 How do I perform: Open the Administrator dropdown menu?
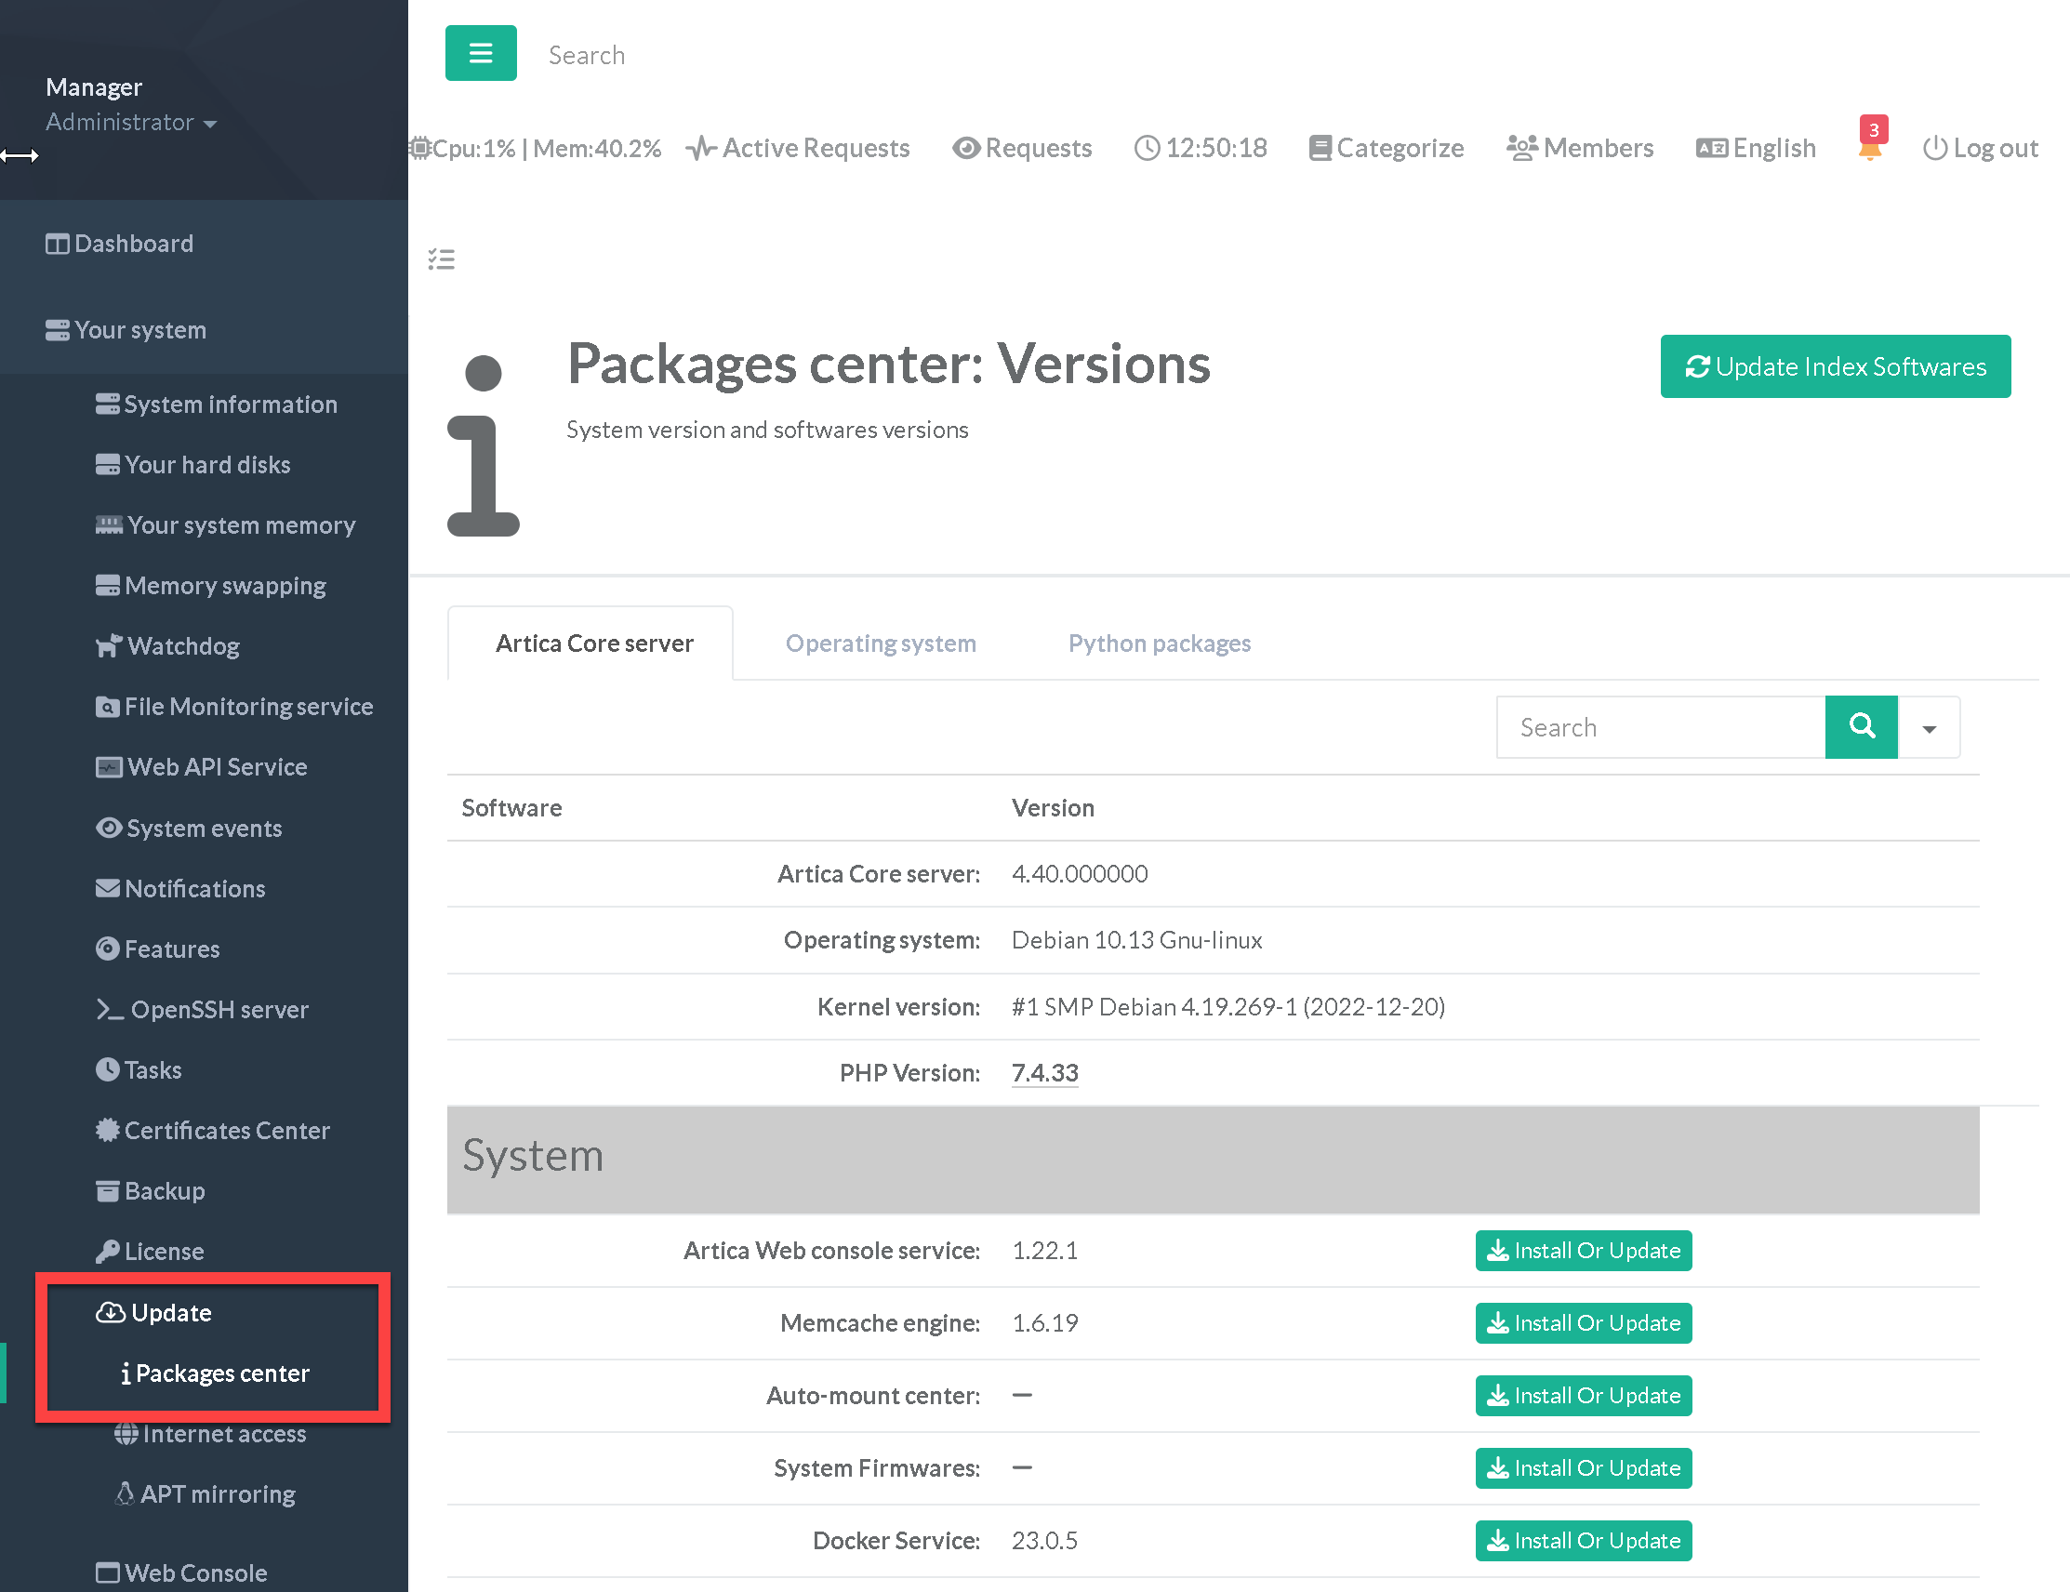point(131,122)
